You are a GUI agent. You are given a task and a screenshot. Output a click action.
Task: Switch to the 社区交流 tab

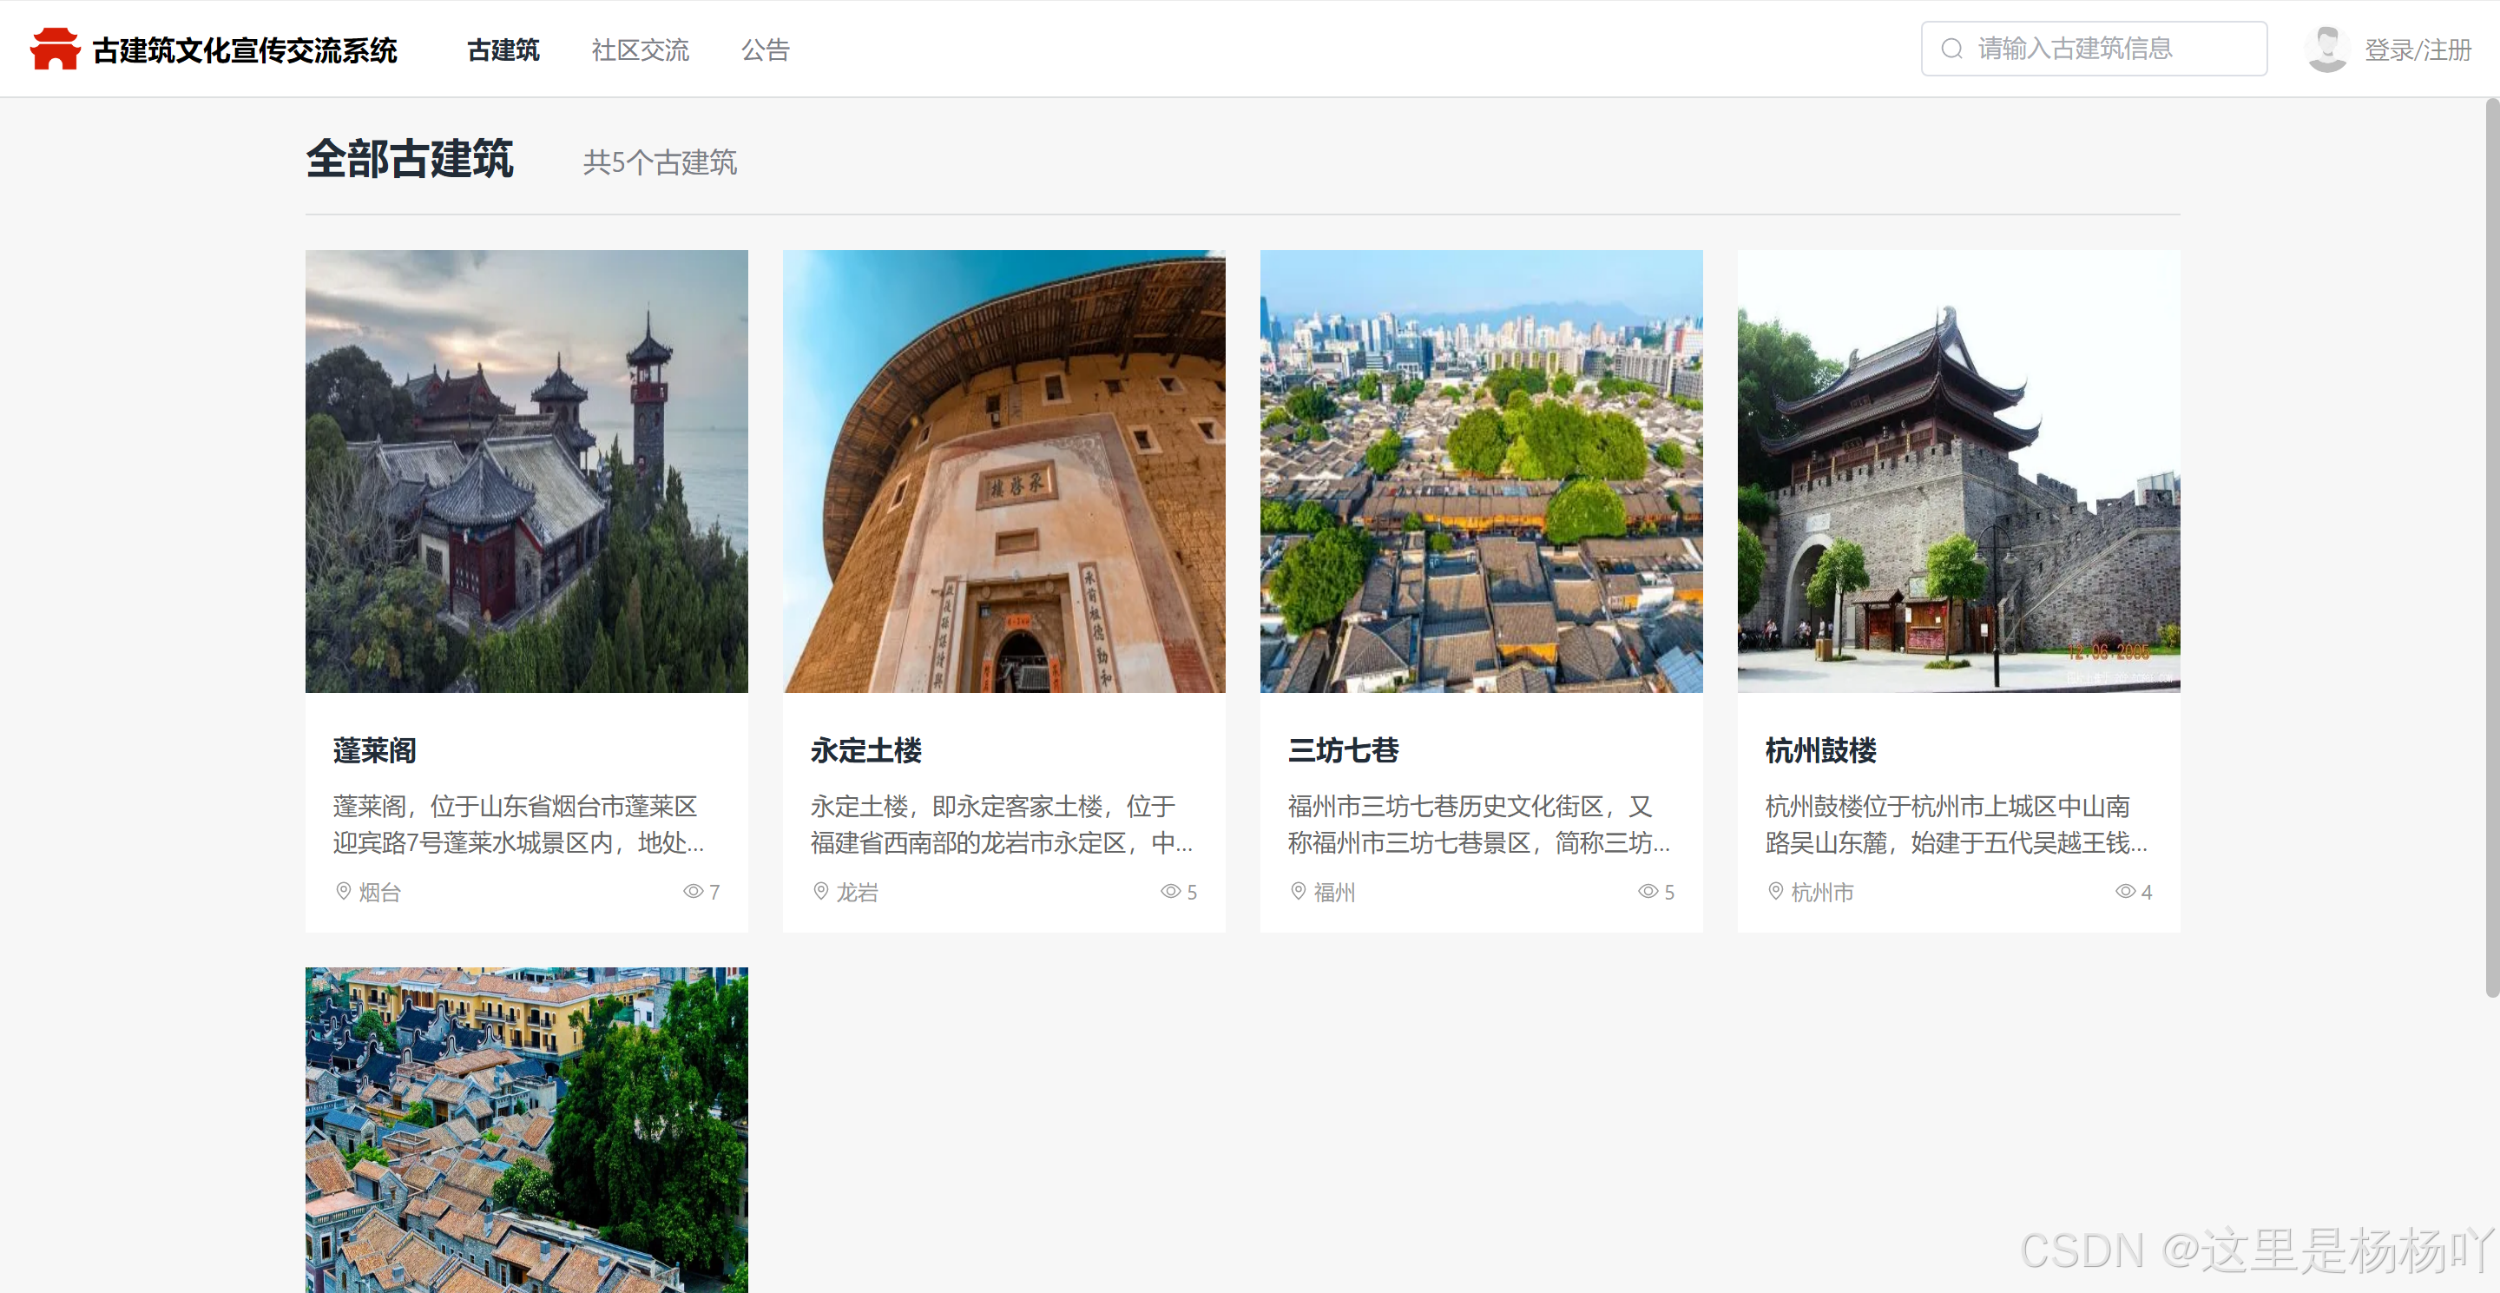(640, 49)
